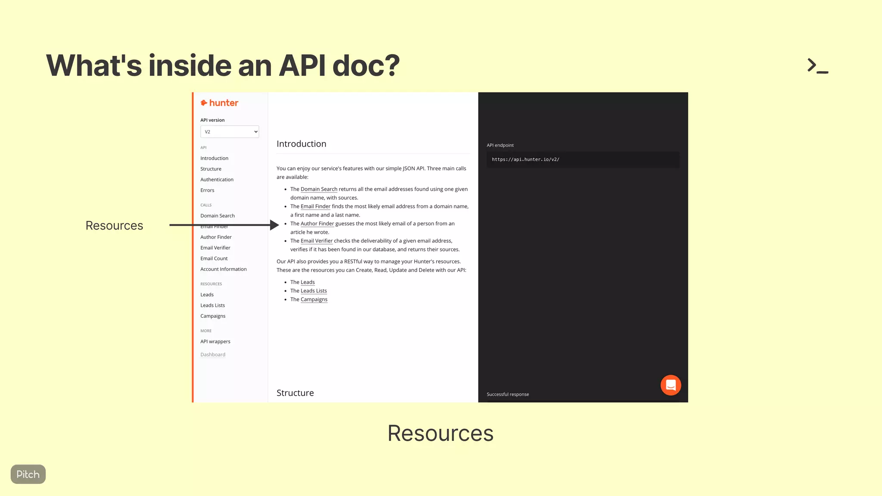Click the Author Finder inline link
This screenshot has height=496, width=882.
pos(317,223)
